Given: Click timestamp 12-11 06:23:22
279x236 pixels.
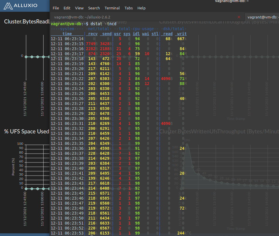Looking at the screenshot, I should 67,79.
